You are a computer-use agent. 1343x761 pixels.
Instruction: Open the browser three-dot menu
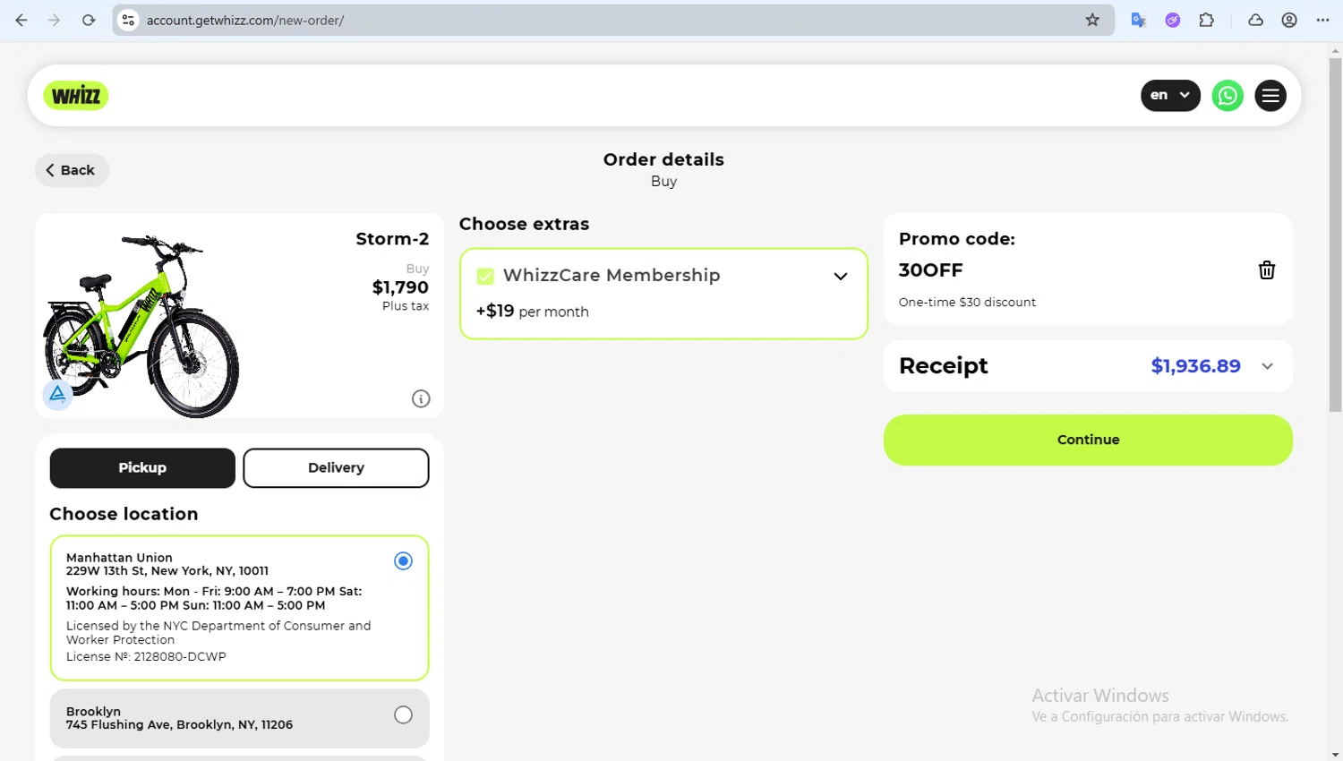[1323, 20]
